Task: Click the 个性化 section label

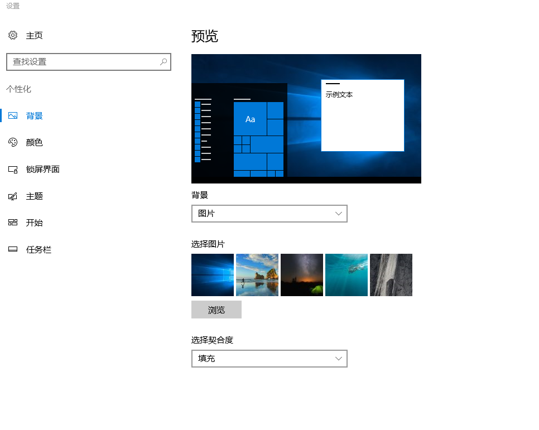Action: pyautogui.click(x=18, y=89)
